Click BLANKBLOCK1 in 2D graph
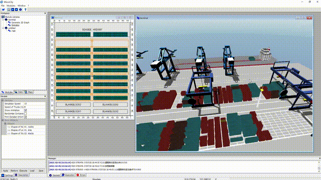The height and width of the screenshot is (180, 321). coord(73,111)
